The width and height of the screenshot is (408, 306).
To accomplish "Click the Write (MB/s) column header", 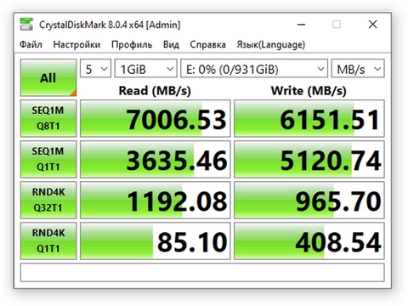I will [x=309, y=91].
